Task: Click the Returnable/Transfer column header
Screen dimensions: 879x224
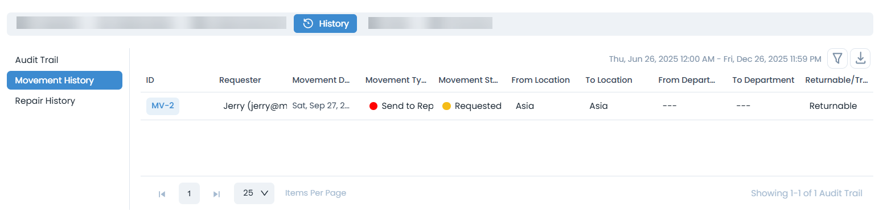Action: (837, 80)
